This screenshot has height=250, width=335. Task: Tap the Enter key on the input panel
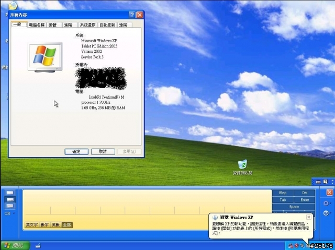coord(305,200)
